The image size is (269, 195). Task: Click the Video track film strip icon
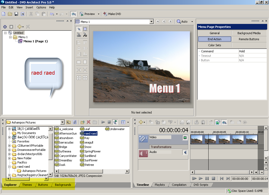(143, 138)
